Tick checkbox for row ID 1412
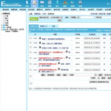This screenshot has height=111, width=111. (31, 64)
